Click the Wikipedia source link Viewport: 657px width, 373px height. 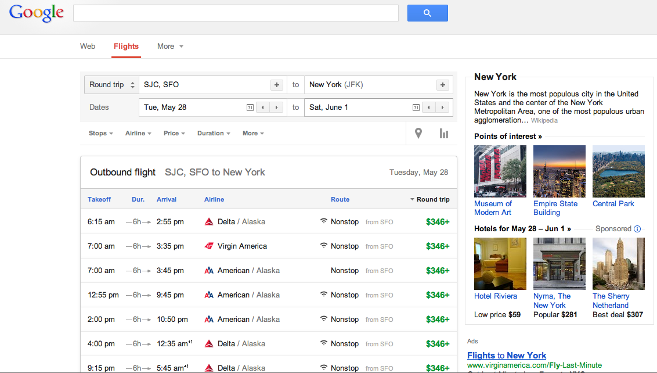pyautogui.click(x=544, y=120)
